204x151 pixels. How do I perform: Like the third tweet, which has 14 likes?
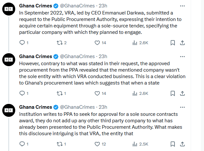[x=97, y=144]
